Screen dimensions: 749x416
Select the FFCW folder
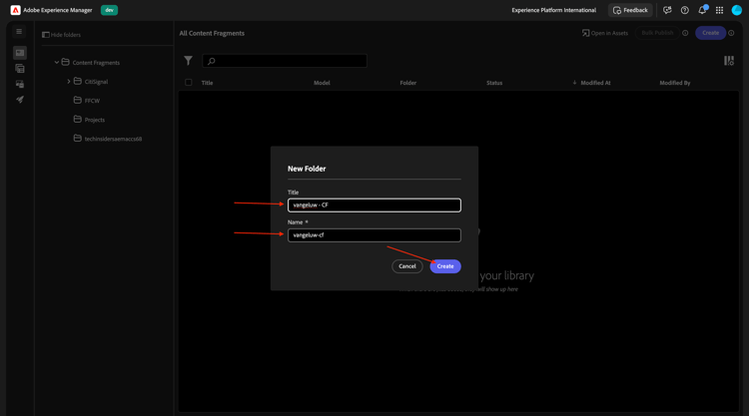coord(92,101)
